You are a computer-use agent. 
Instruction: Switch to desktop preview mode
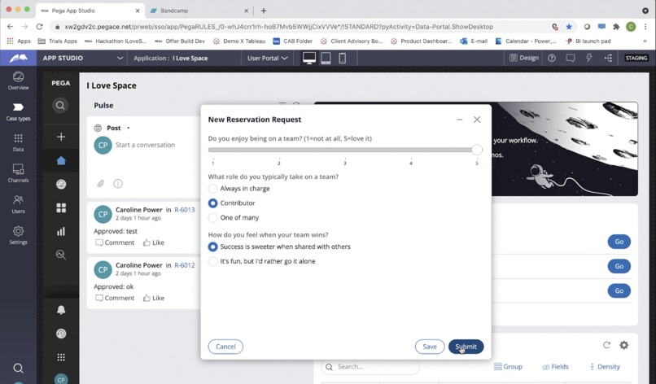tap(309, 58)
